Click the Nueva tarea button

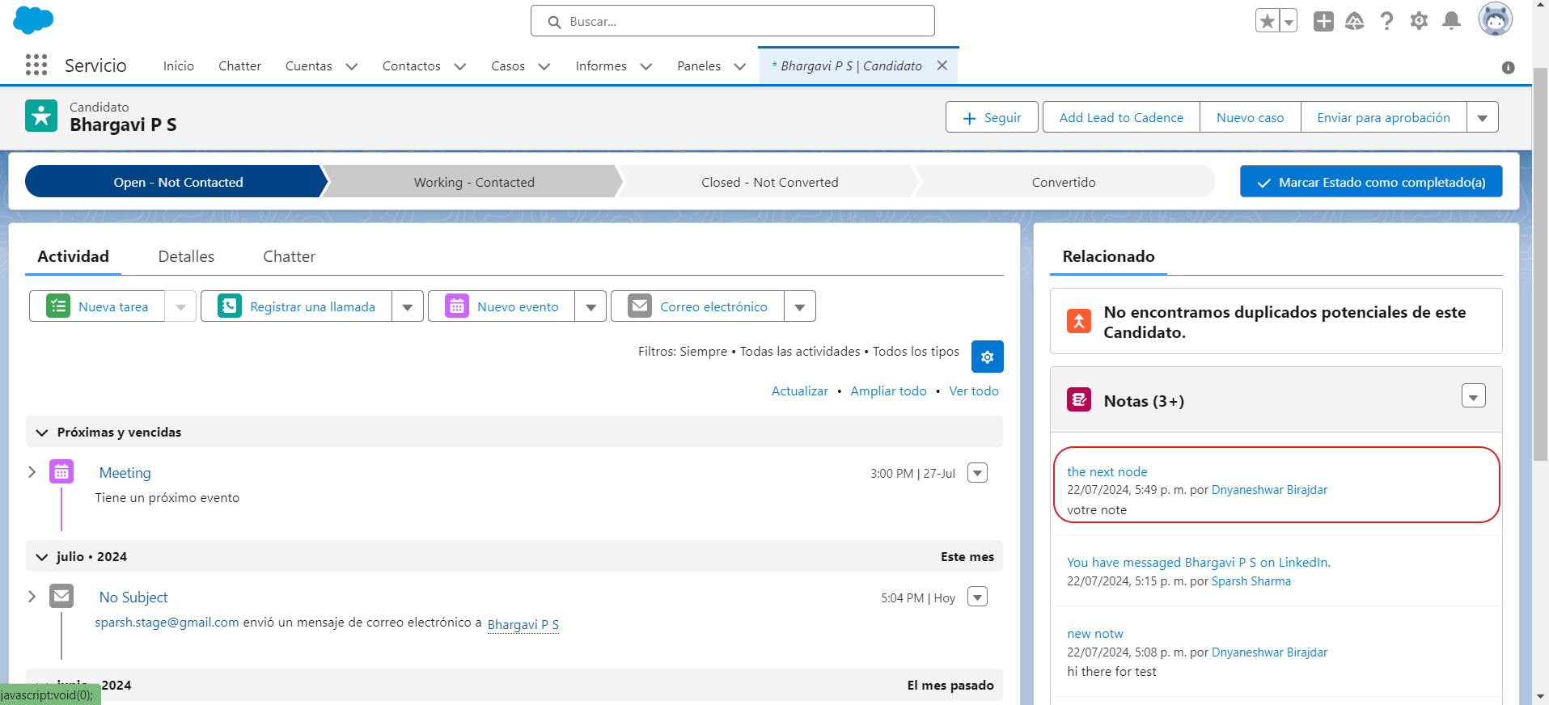(97, 306)
